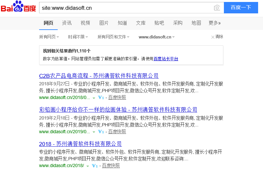The height and width of the screenshot is (171, 263).
Task: Open 百度快照 for 2018 result
Action: pos(111,166)
